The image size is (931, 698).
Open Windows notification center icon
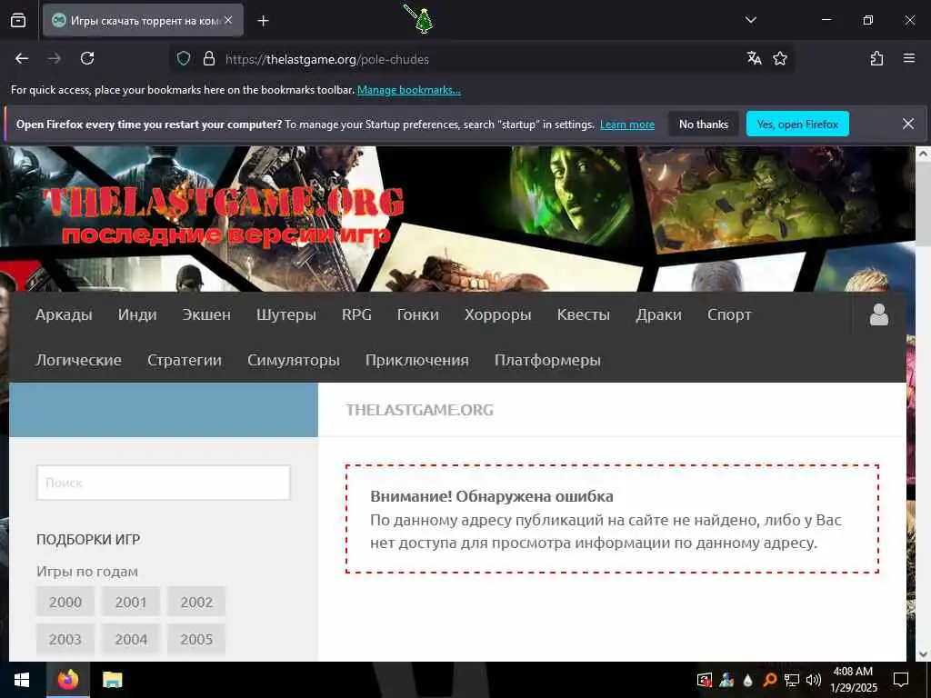click(901, 680)
